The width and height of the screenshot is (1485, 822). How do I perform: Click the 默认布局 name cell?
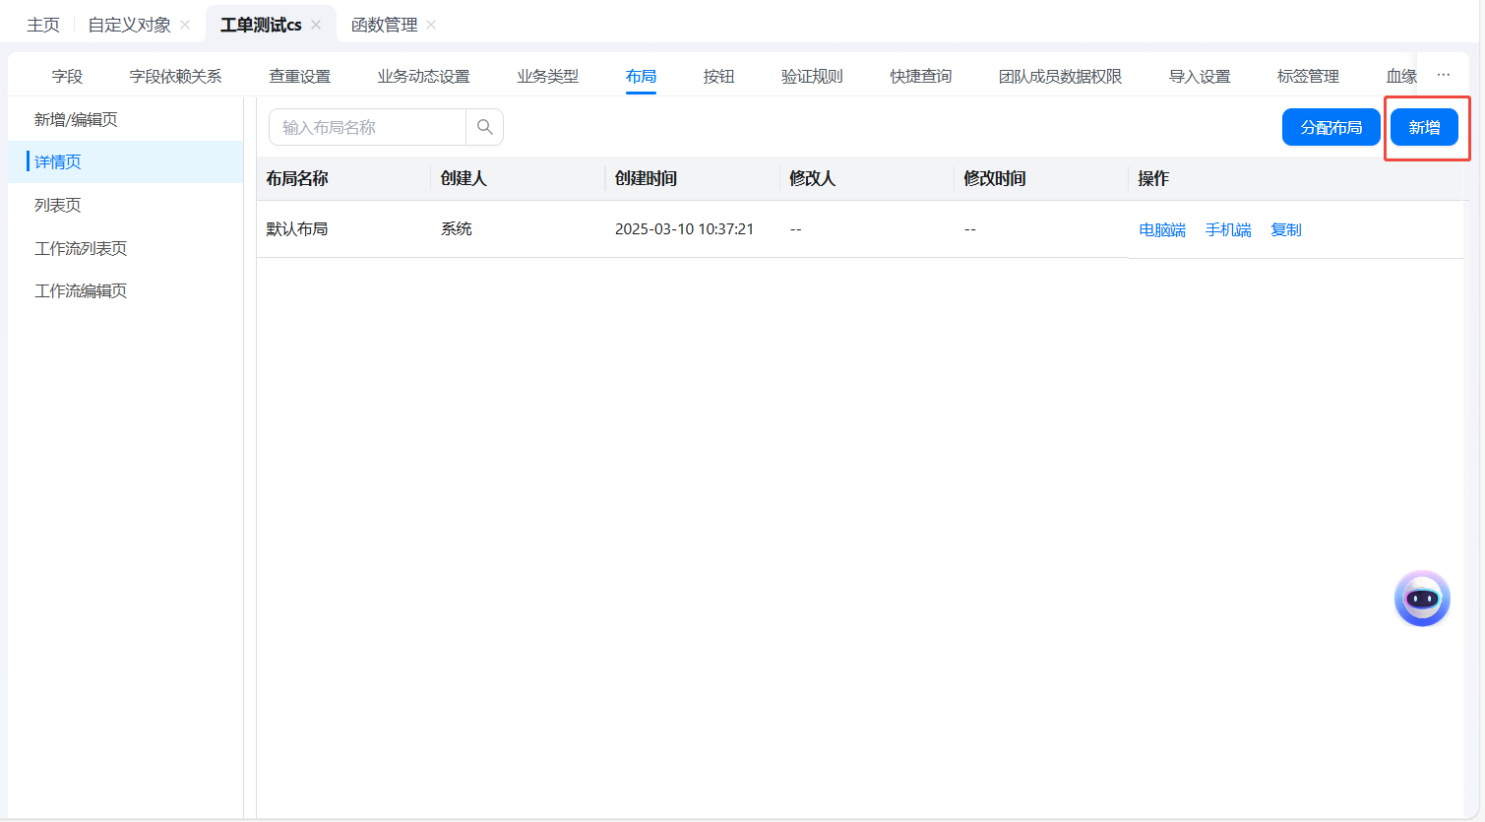(297, 228)
